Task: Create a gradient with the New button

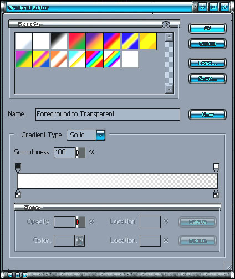Action: [x=207, y=115]
